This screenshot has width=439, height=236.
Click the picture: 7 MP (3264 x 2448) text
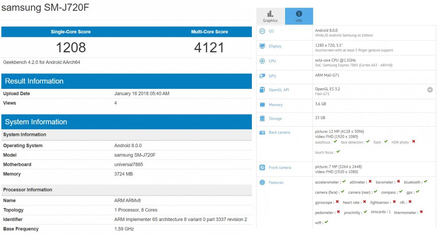(x=338, y=167)
